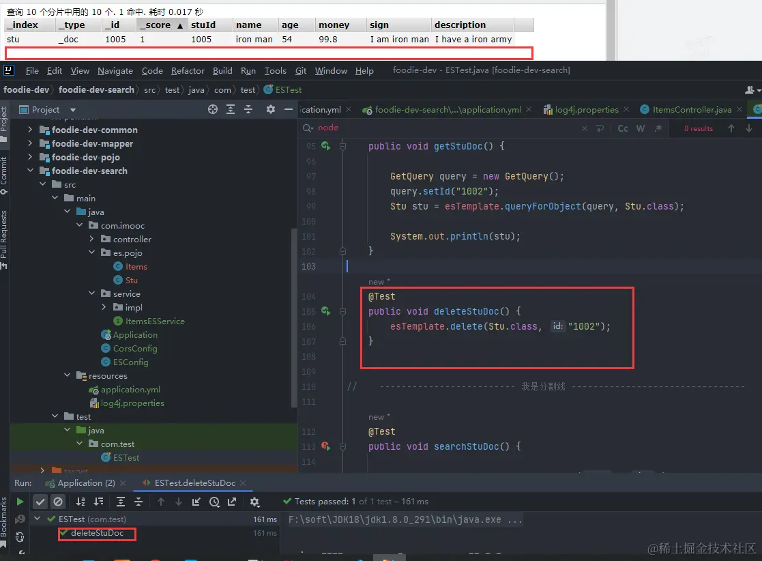The height and width of the screenshot is (561, 762).
Task: Click the run gutter icon for searchStuDoc
Action: [x=325, y=446]
